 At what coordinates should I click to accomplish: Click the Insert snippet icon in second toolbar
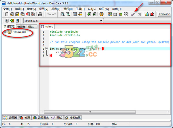(x=7, y=21)
